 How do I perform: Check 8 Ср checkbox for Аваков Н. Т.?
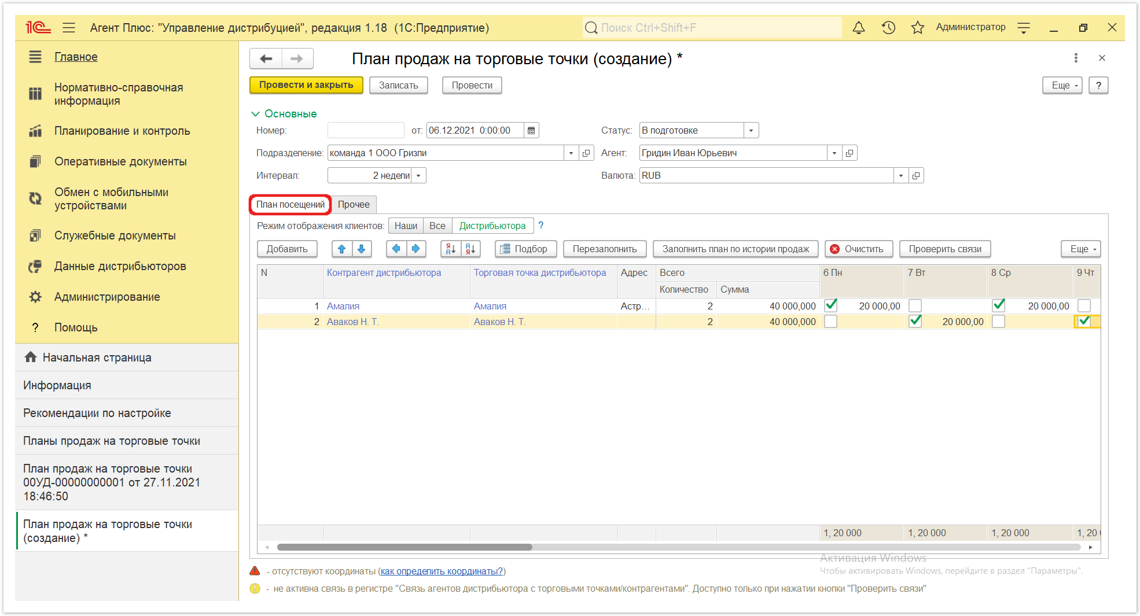(x=999, y=322)
